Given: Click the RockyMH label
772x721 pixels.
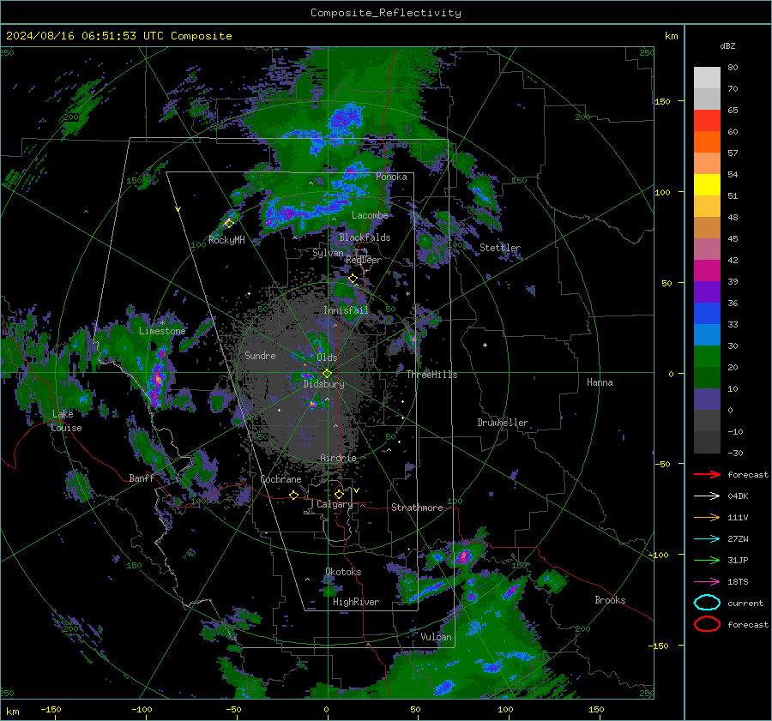Looking at the screenshot, I should (x=226, y=240).
